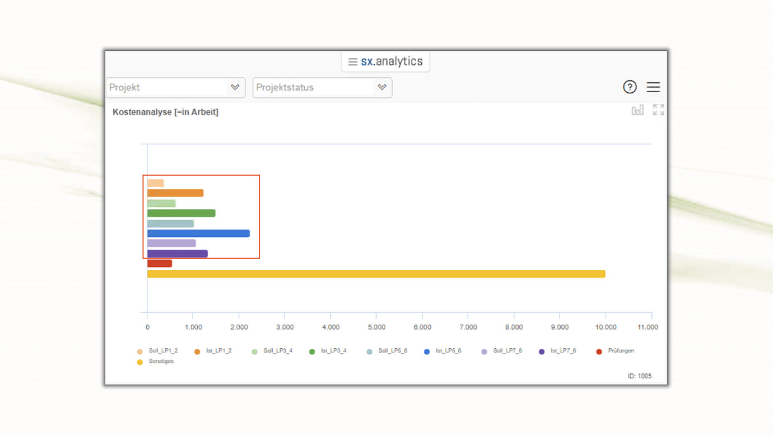Screen dimensions: 773x436
Task: Select the blue Ist_LP5_6 bar
Action: (198, 234)
